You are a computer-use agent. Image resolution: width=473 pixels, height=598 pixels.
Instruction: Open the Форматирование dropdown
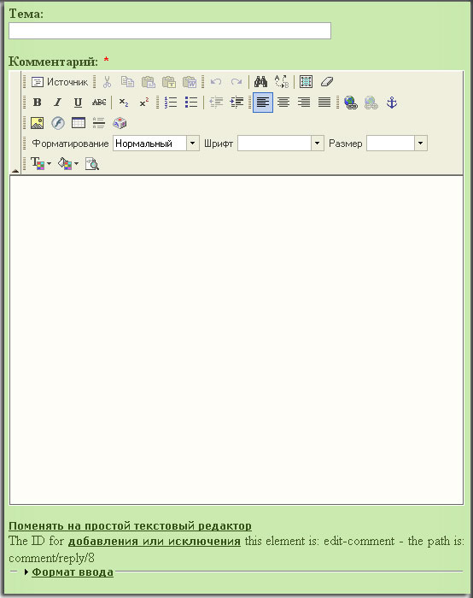point(156,144)
